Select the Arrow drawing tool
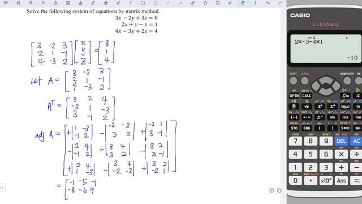 click(x=180, y=3)
